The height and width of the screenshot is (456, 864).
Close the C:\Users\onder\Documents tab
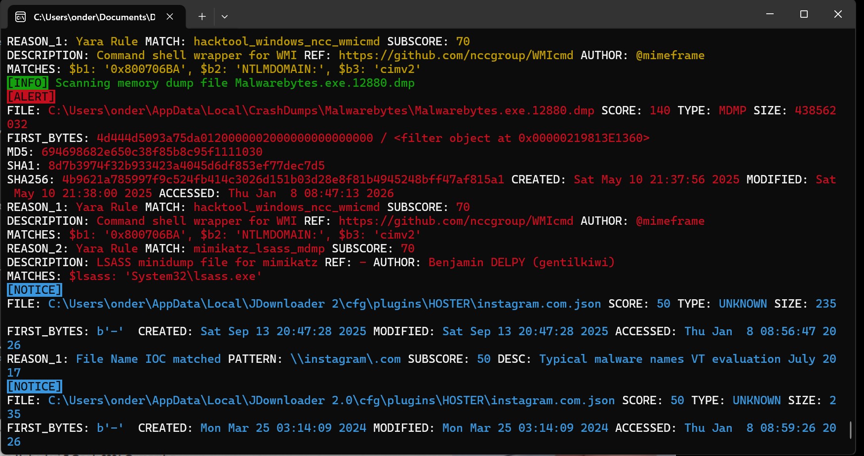point(170,17)
